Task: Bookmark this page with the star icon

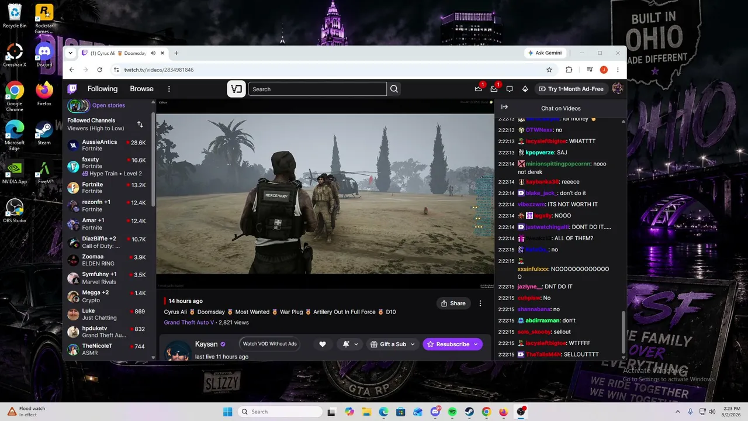Action: pyautogui.click(x=549, y=70)
